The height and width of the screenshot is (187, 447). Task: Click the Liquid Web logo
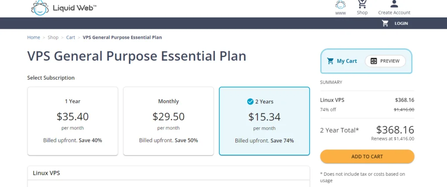tap(64, 7)
